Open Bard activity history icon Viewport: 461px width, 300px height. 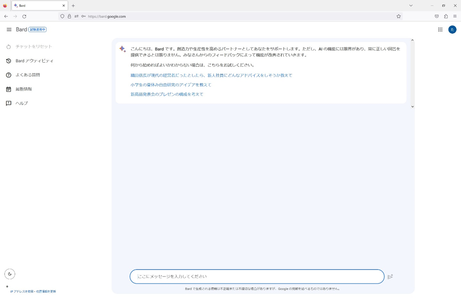[x=8, y=61]
